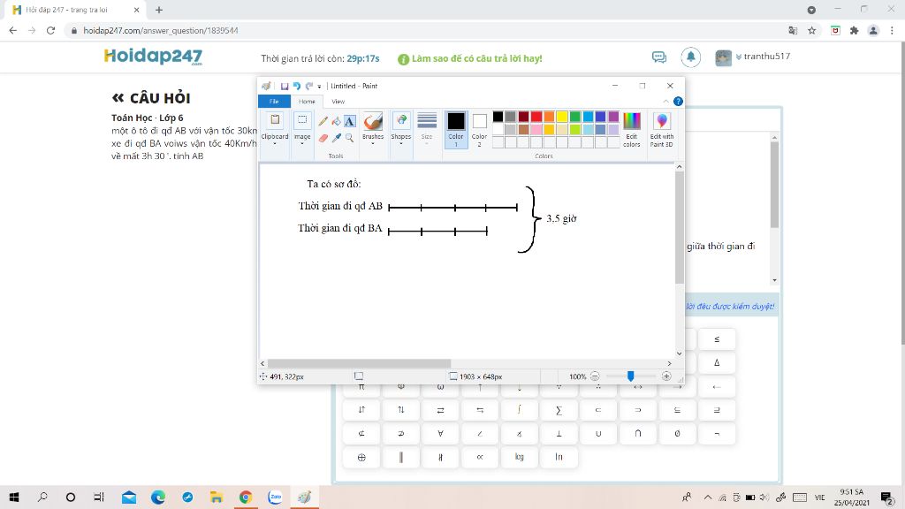The width and height of the screenshot is (905, 509).
Task: Show hidden system tray icons chevron
Action: (x=708, y=497)
